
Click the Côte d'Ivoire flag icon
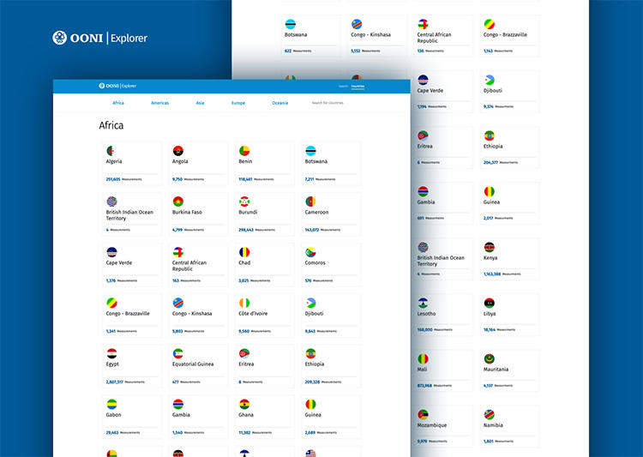coord(244,303)
